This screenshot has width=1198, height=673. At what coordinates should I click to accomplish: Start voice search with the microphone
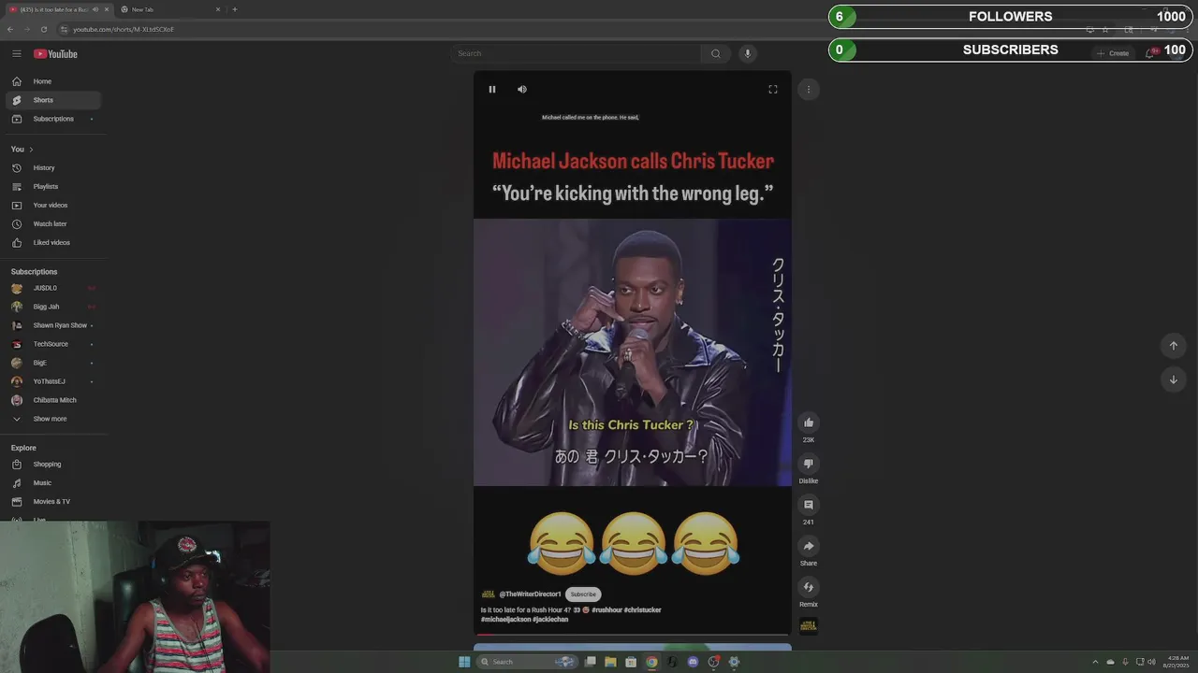tap(747, 53)
